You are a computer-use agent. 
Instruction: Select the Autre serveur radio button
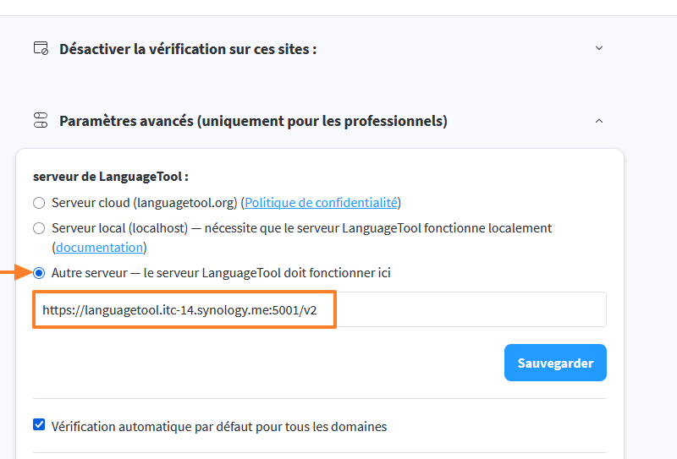pos(39,273)
